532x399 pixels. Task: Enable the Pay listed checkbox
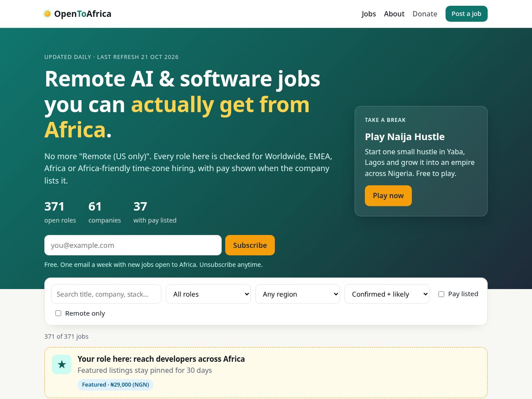[x=441, y=294]
